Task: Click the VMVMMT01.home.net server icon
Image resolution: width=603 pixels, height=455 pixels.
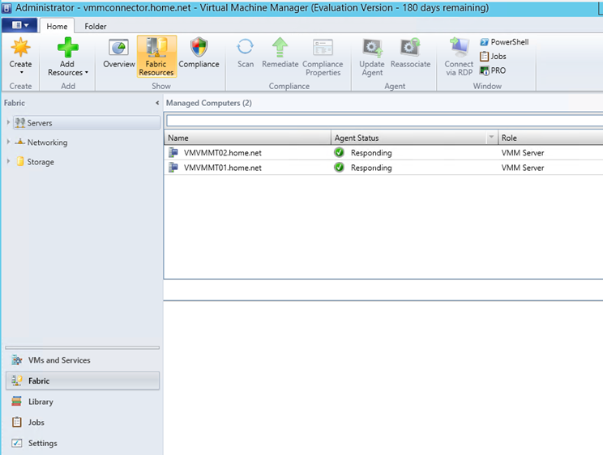Action: tap(173, 168)
